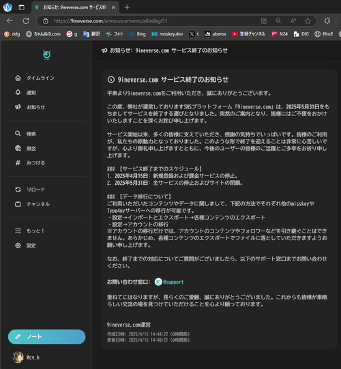Close the お知らせ 9ineverse.com tab

[x=113, y=8]
